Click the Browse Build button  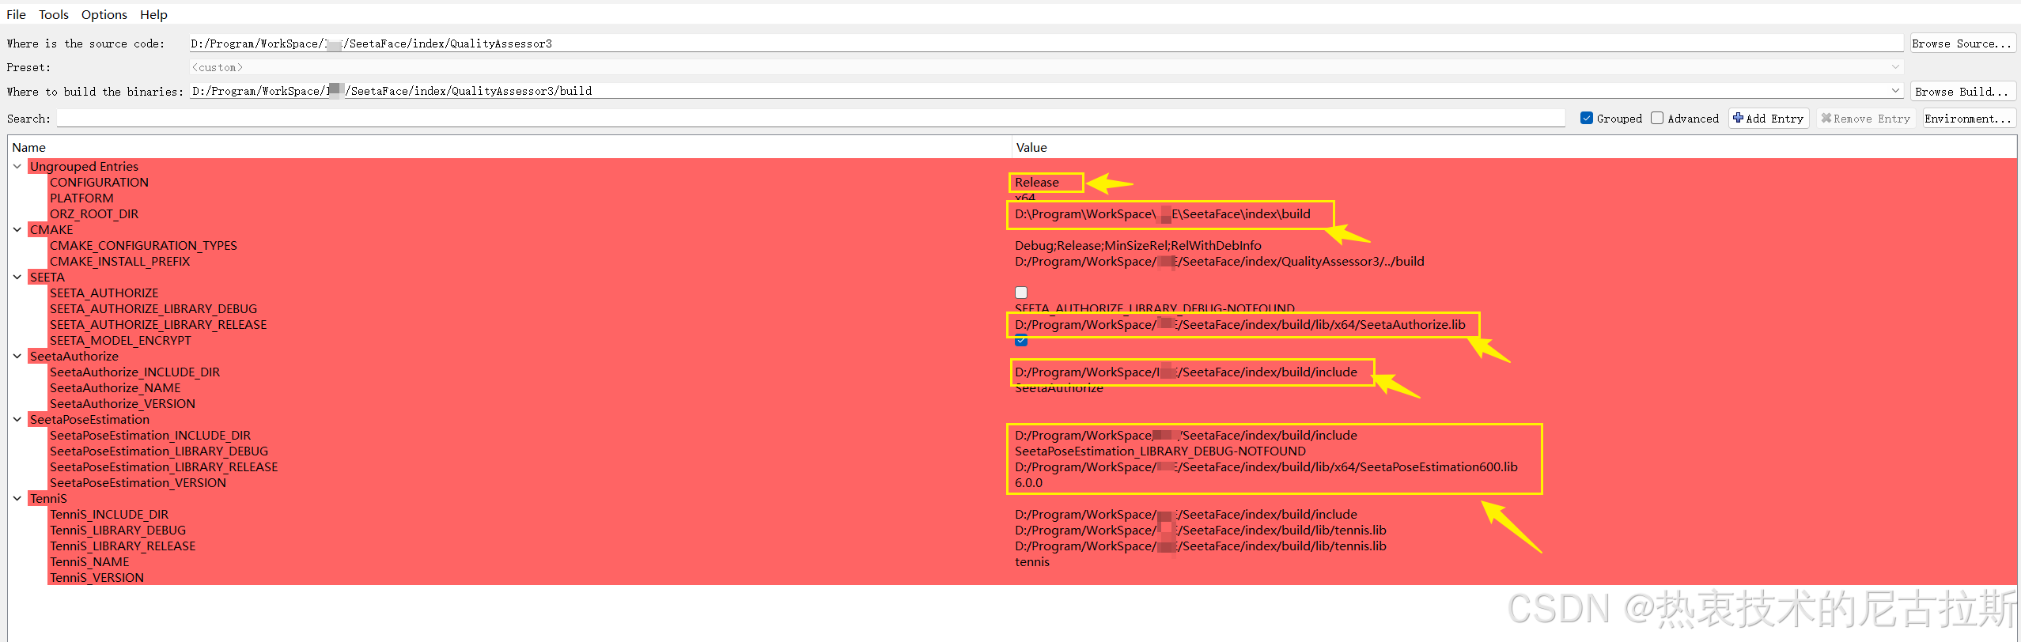click(1962, 92)
